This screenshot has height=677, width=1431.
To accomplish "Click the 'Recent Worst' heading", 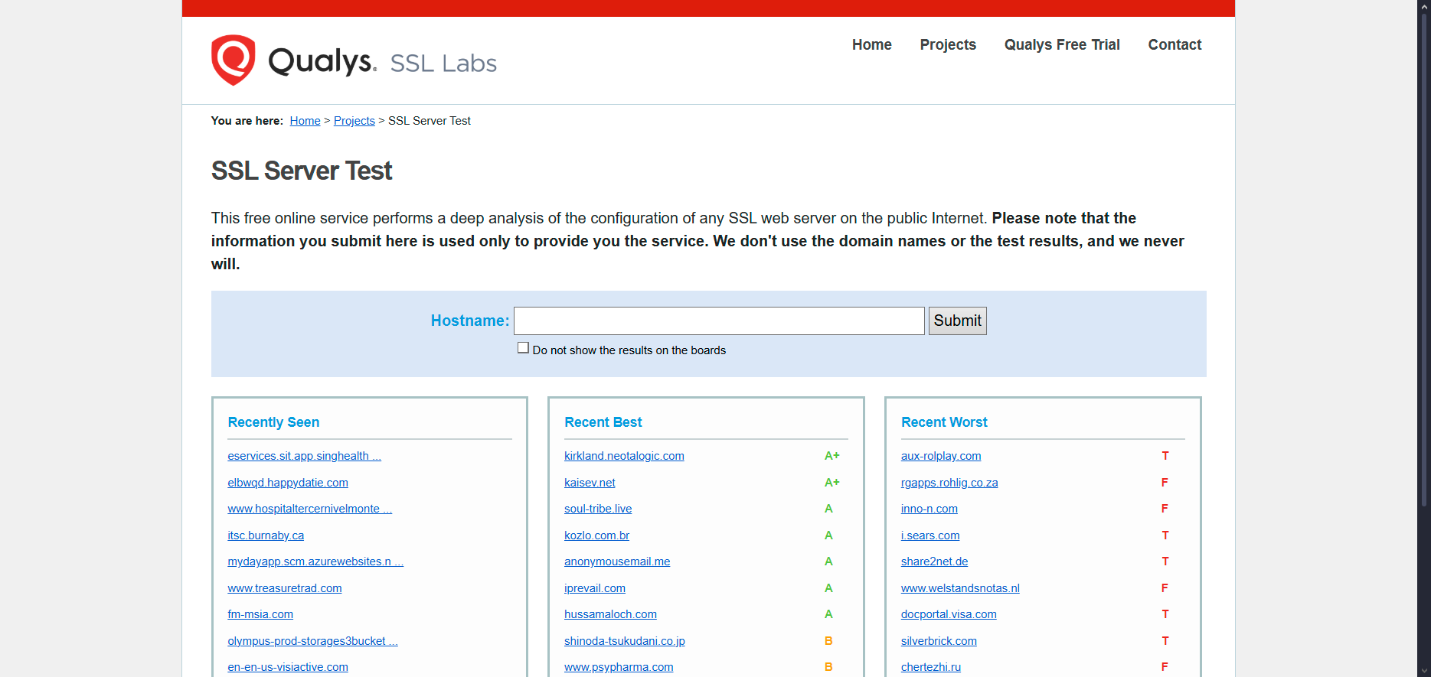I will (944, 422).
